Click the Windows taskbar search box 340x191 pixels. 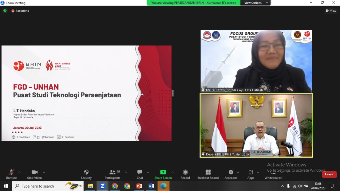click(x=48, y=186)
